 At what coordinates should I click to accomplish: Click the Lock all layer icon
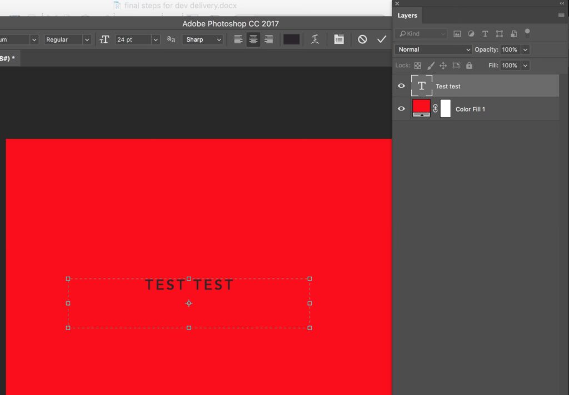[469, 66]
